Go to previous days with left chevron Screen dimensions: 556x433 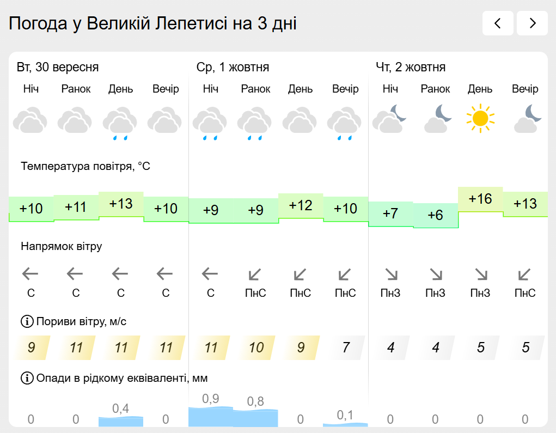[498, 23]
